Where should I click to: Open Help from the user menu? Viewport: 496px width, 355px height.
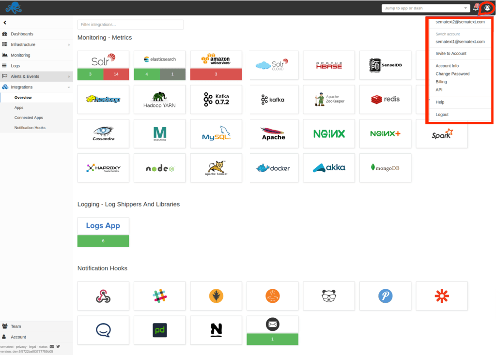[x=440, y=103]
